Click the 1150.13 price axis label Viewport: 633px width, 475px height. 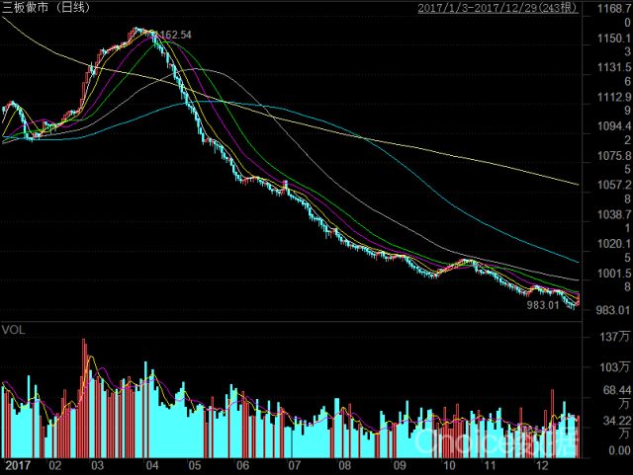coord(613,44)
